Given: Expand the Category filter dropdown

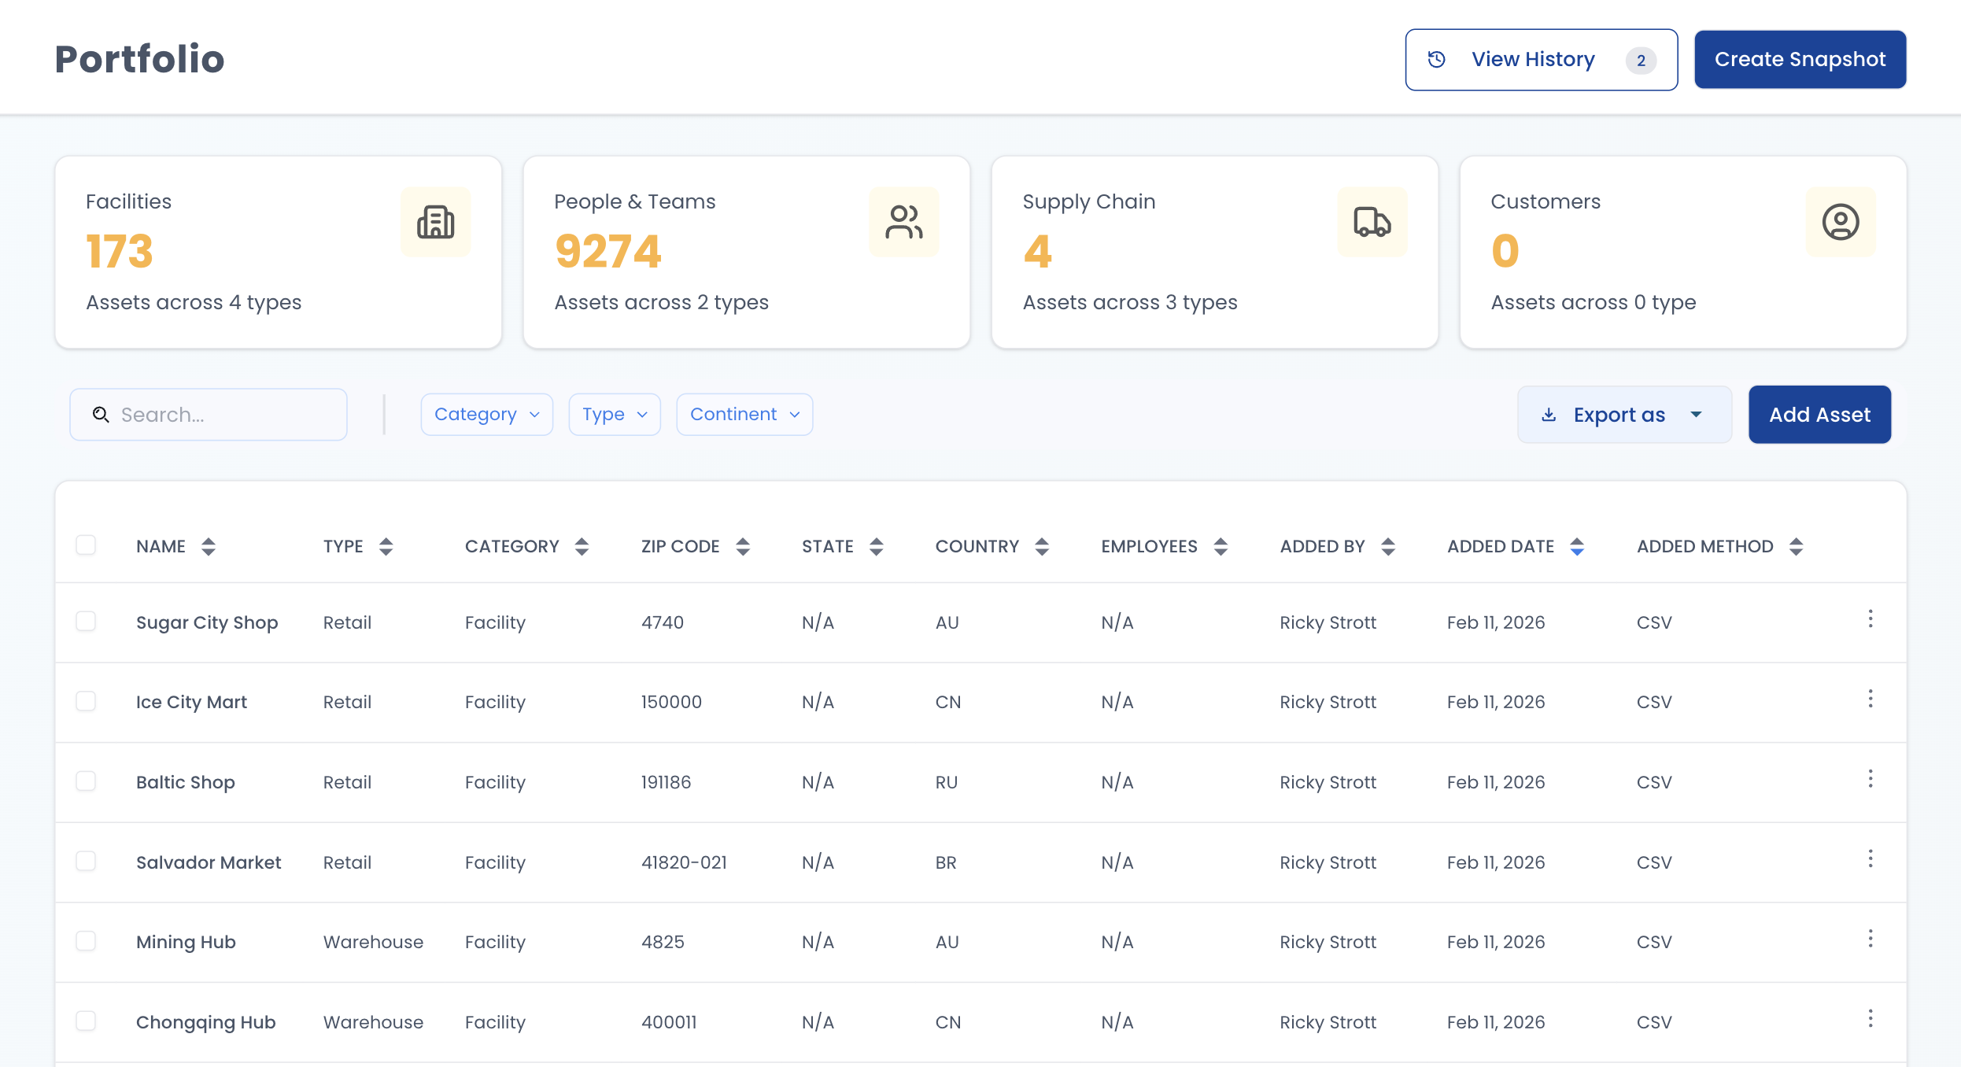Looking at the screenshot, I should tap(486, 415).
